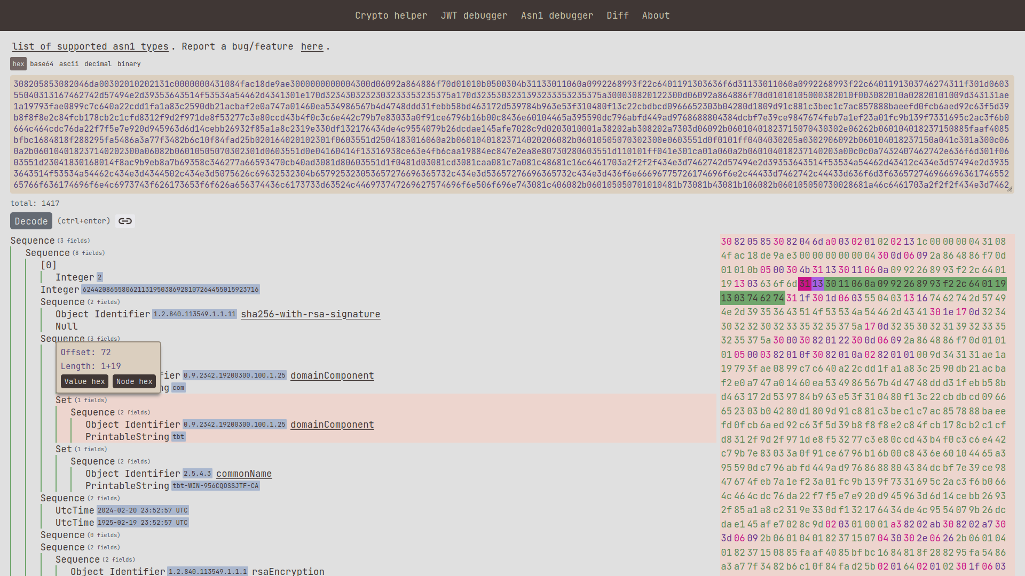Image resolution: width=1025 pixels, height=576 pixels.
Task: Click the OID value 2.5.4.3
Action: tap(198, 474)
